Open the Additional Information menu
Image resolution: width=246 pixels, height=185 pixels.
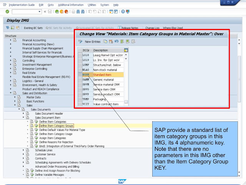(71, 5)
